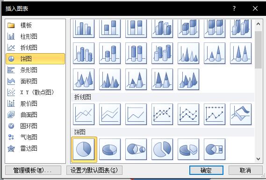Select the 100% stacked cone chart thumbnail
Screen dimensions: 266x180
(x=241, y=53)
